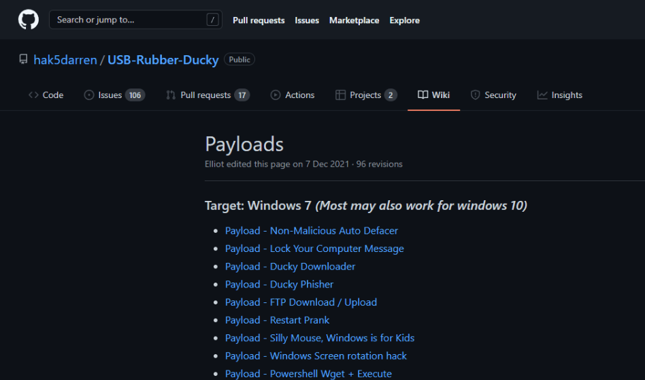Image resolution: width=645 pixels, height=380 pixels.
Task: Click the Security shield icon
Action: 475,95
